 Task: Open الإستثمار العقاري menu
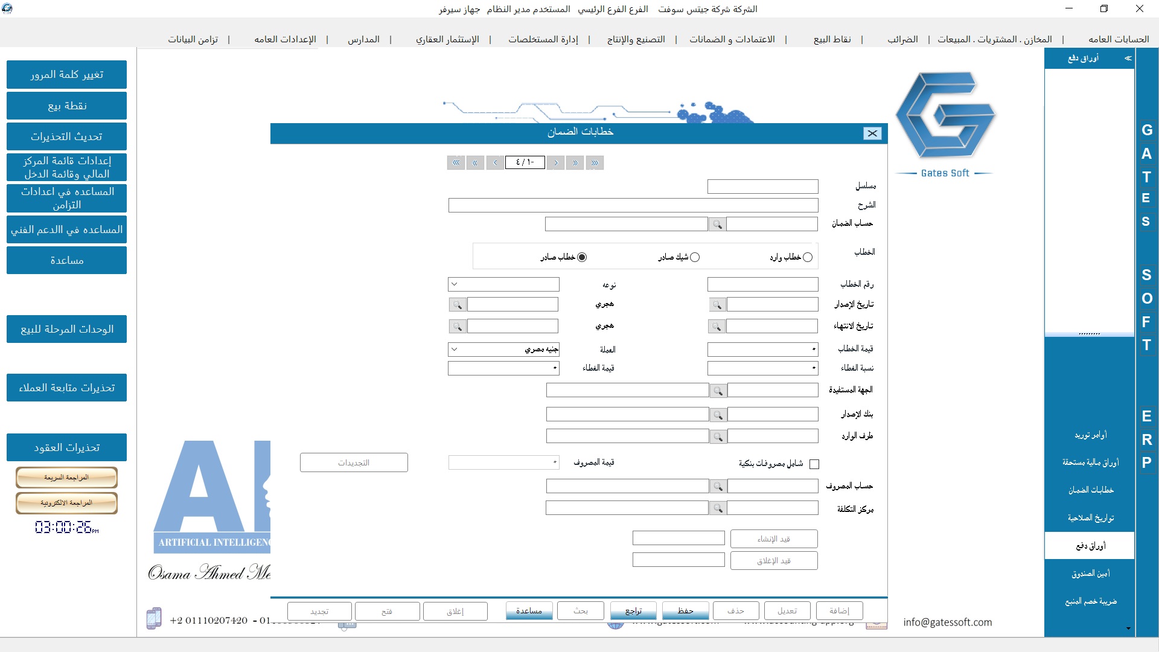pos(447,39)
